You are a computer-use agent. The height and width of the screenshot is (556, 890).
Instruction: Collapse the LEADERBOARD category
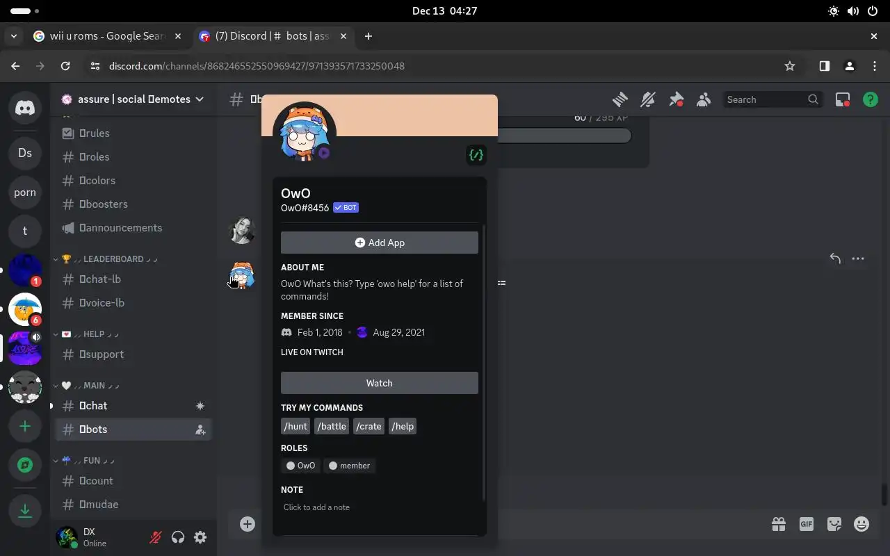pos(106,259)
